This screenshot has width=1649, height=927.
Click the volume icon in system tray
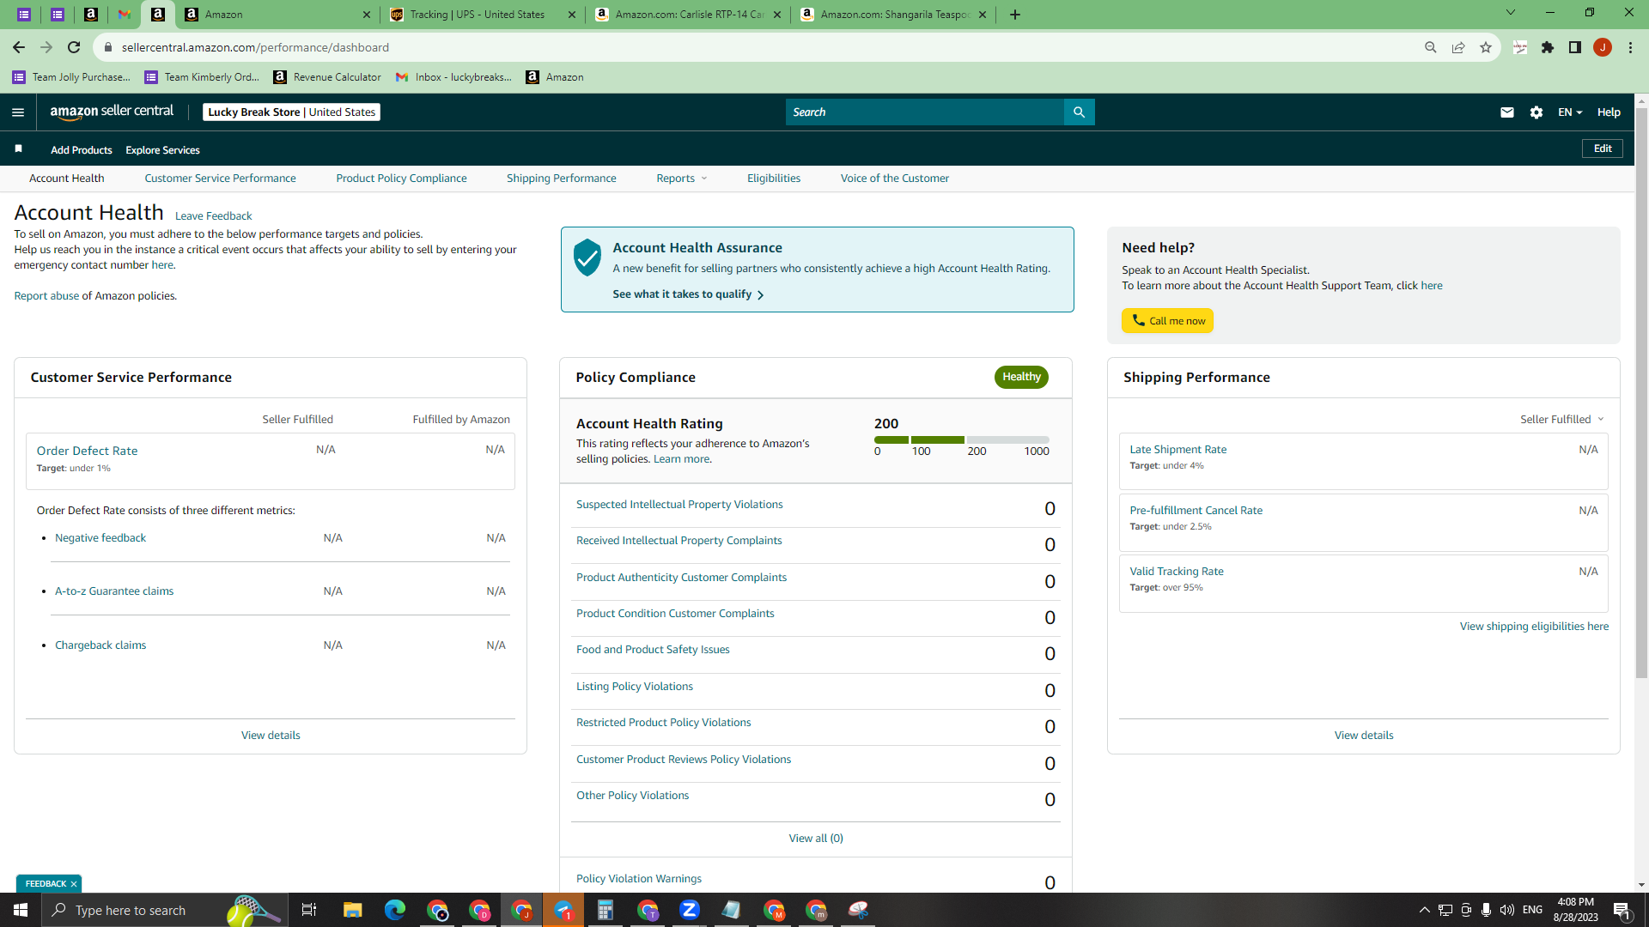coord(1507,910)
